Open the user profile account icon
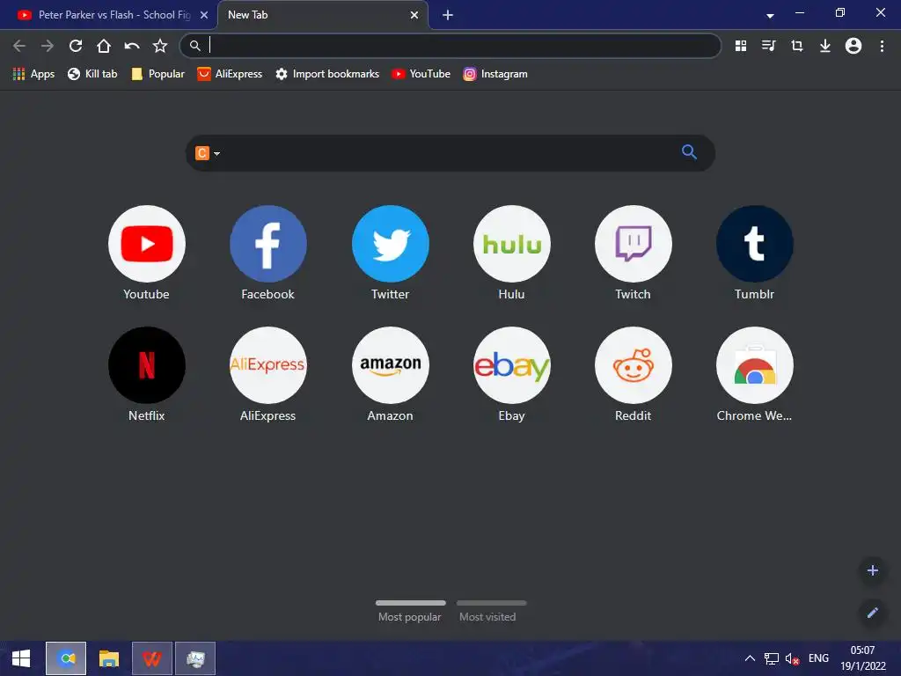Viewport: 901px width, 676px height. coord(853,46)
